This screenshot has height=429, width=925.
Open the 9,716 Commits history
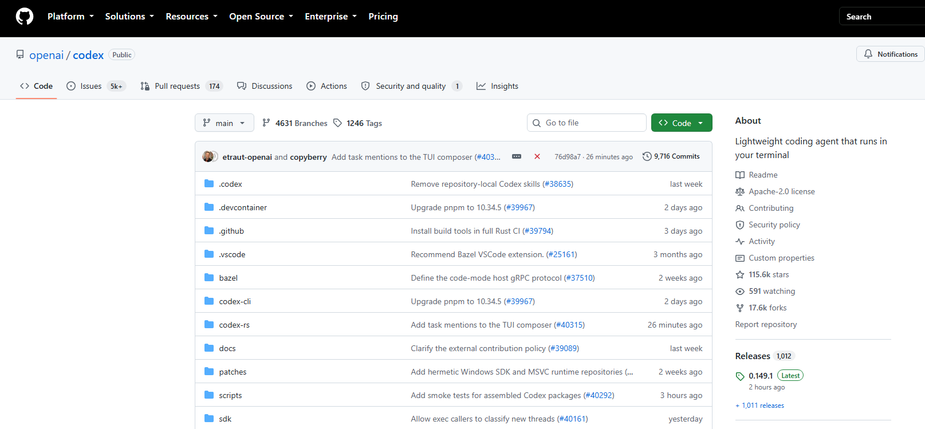671,156
